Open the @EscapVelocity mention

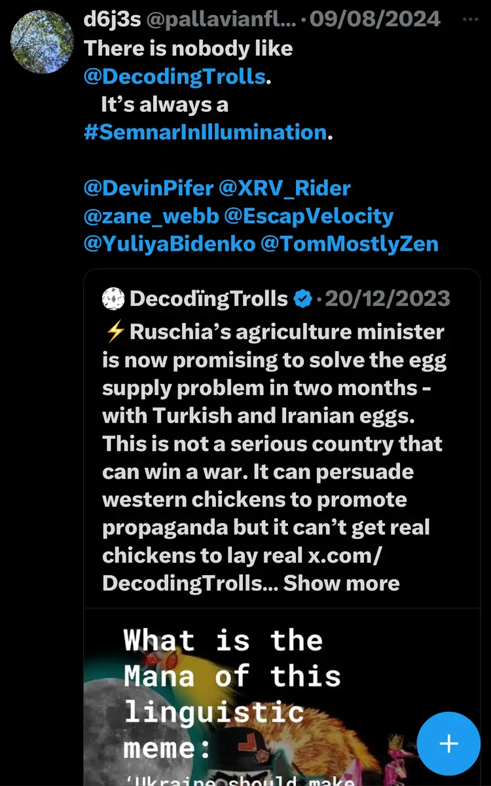[x=310, y=216]
